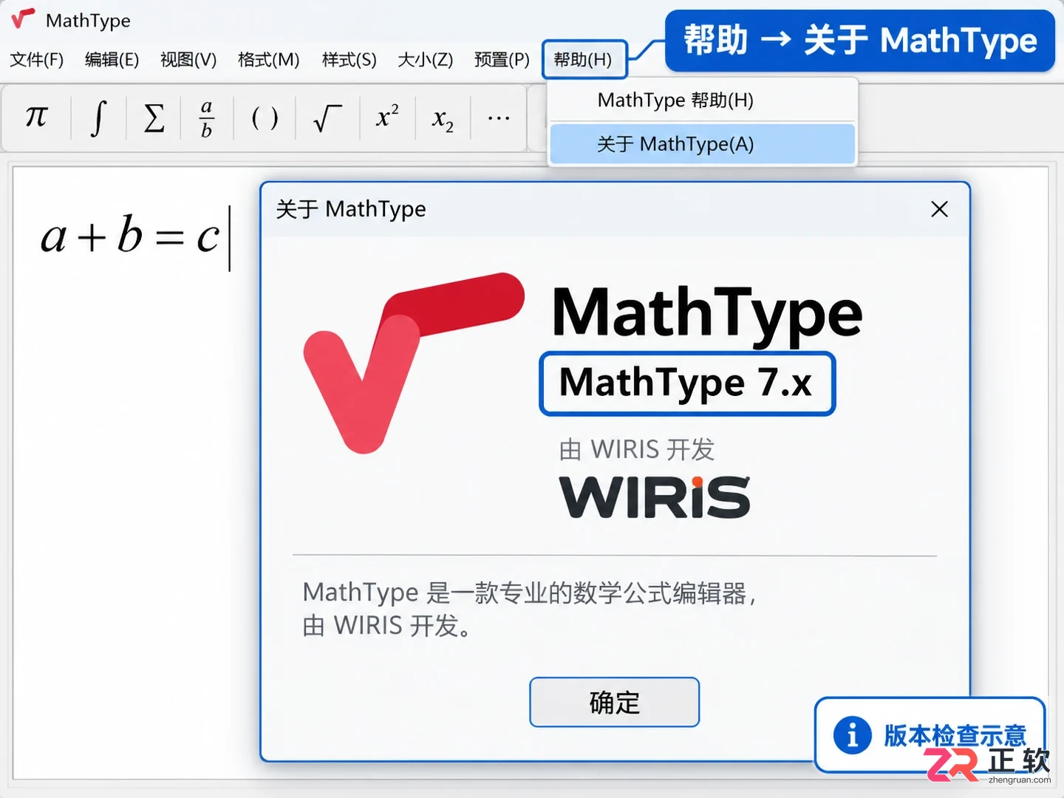This screenshot has width=1064, height=798.
Task: Insert a square root template
Action: click(327, 117)
